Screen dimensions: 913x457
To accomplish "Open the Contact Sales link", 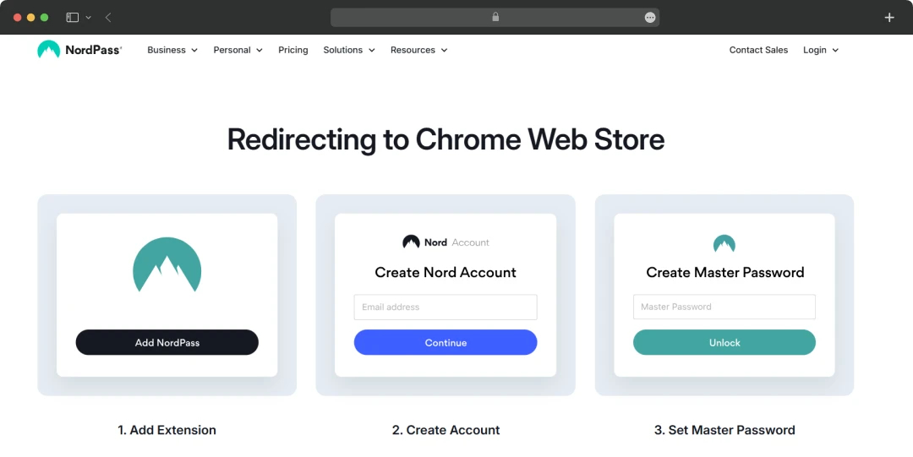I will click(x=758, y=50).
